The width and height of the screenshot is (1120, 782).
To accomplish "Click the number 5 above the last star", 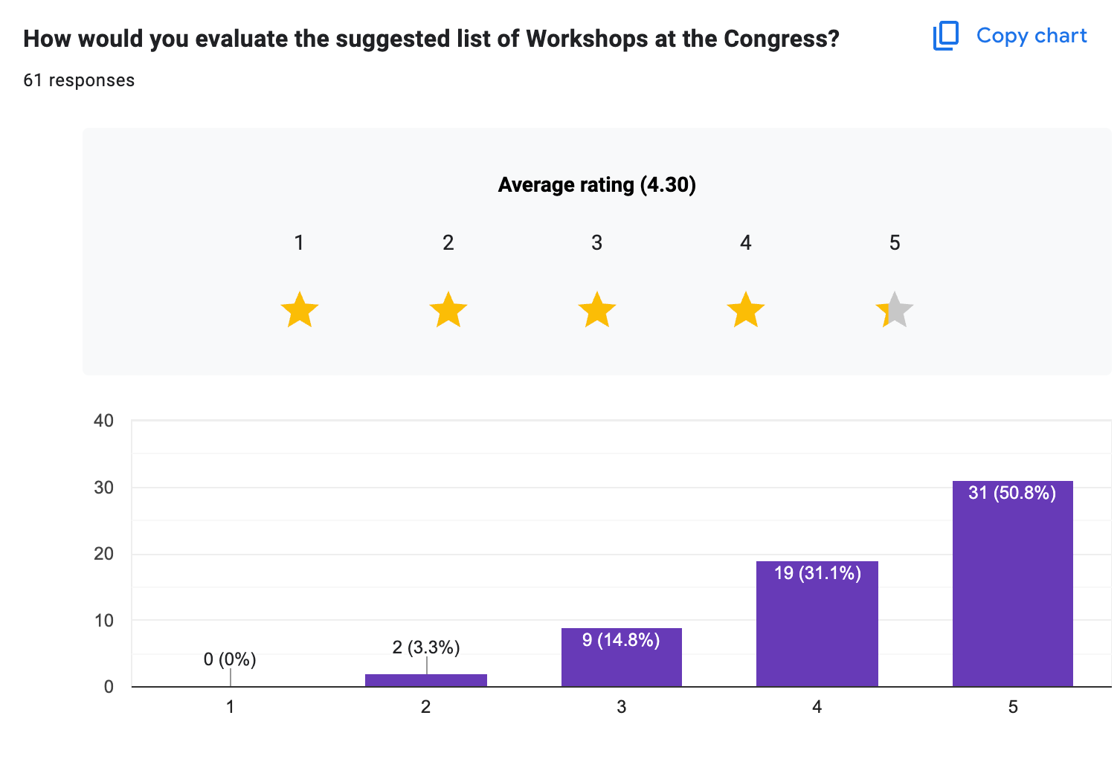I will (895, 243).
